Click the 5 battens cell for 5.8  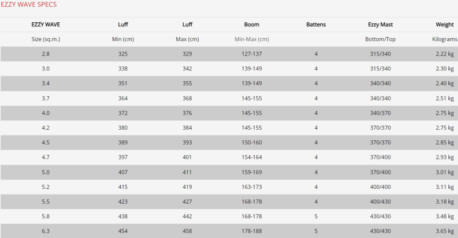[x=316, y=216]
